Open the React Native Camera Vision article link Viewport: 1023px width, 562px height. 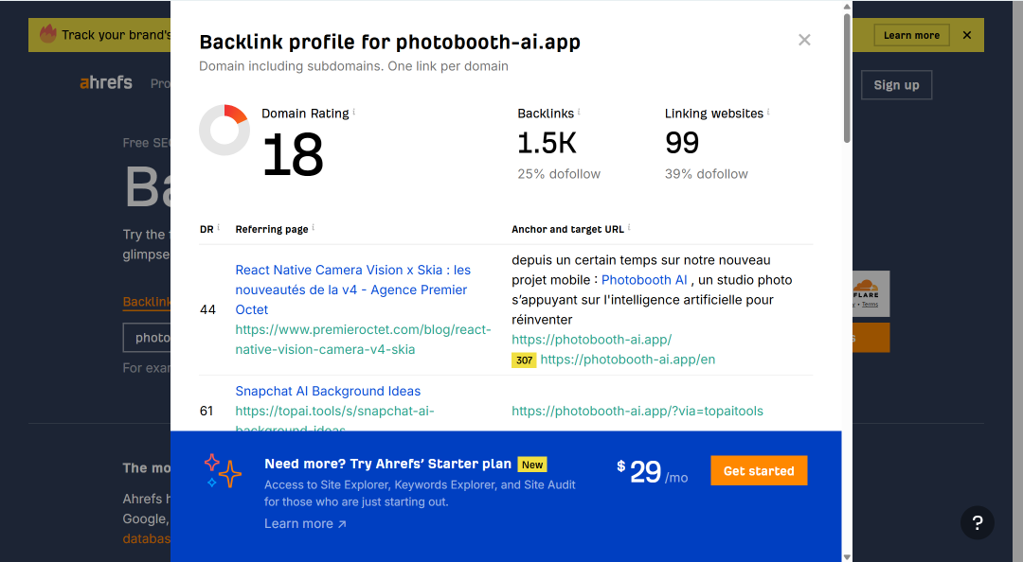(353, 290)
